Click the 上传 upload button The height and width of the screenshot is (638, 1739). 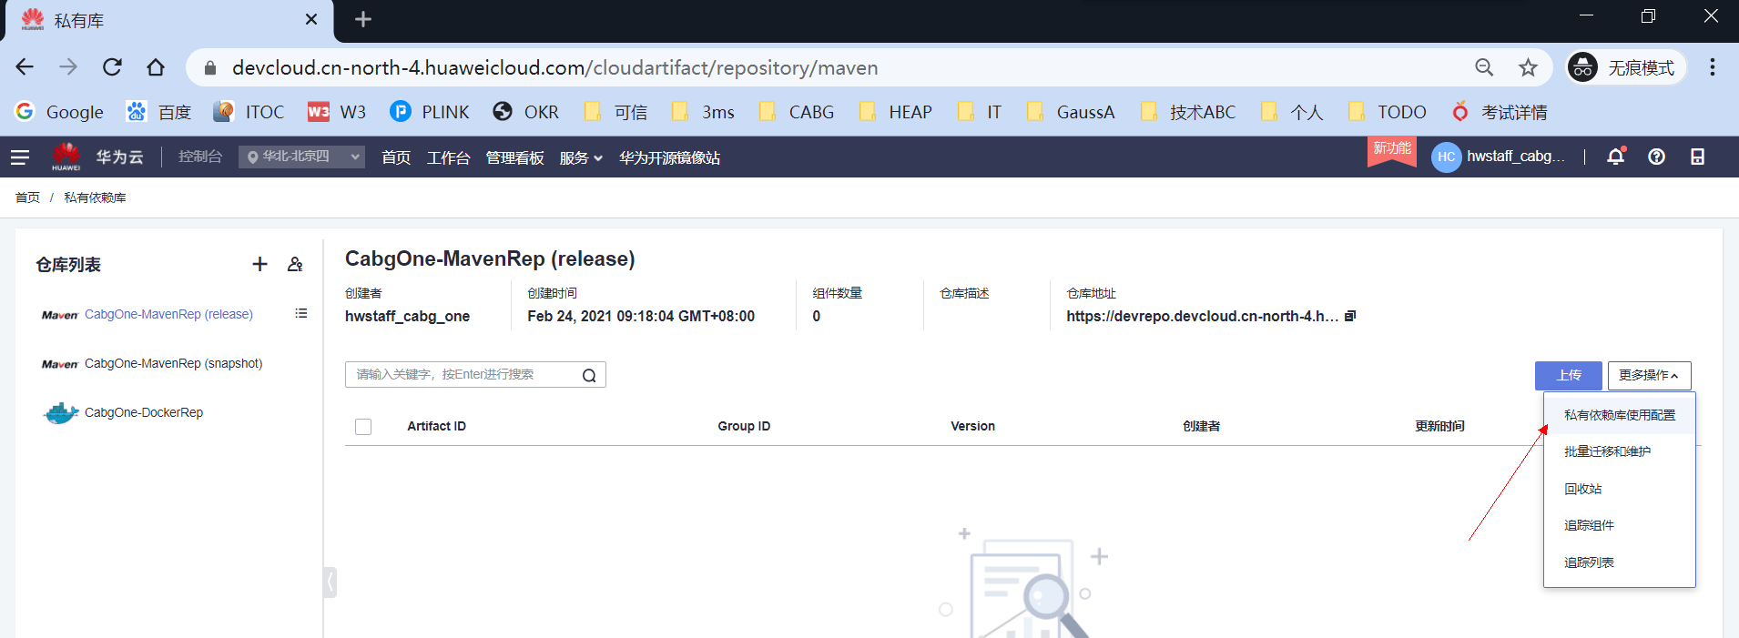click(1568, 375)
